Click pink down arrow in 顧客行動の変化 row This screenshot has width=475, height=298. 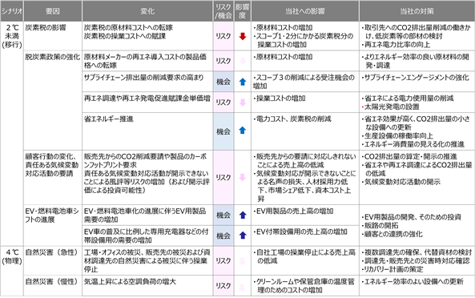243,178
